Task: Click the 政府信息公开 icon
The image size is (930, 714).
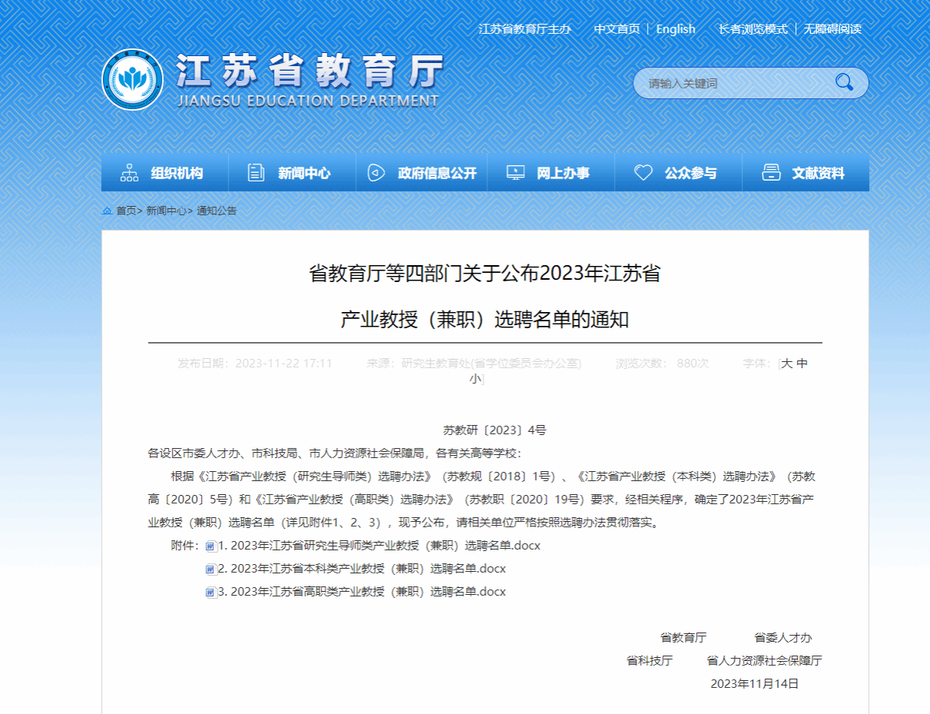Action: point(376,173)
